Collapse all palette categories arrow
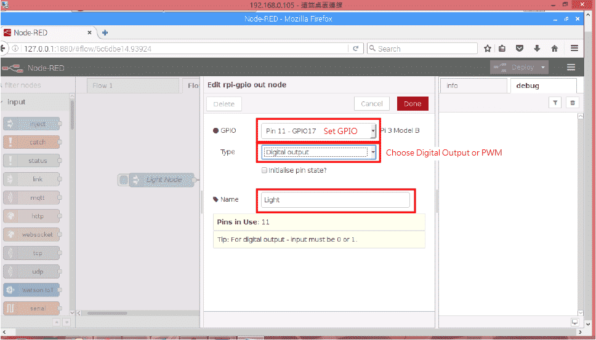The height and width of the screenshot is (340, 596). pyautogui.click(x=57, y=322)
